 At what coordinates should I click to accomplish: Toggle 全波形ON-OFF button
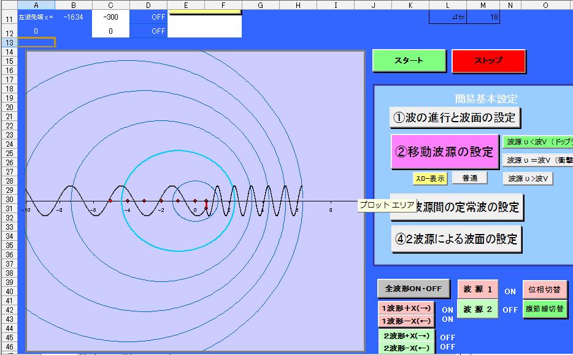413,289
